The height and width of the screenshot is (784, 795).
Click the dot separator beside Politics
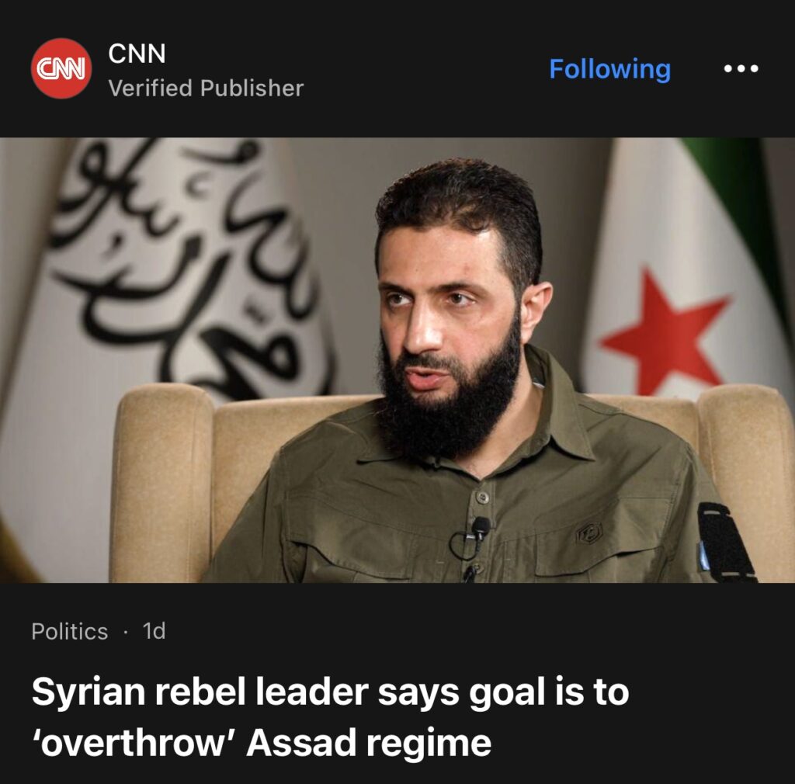point(126,632)
